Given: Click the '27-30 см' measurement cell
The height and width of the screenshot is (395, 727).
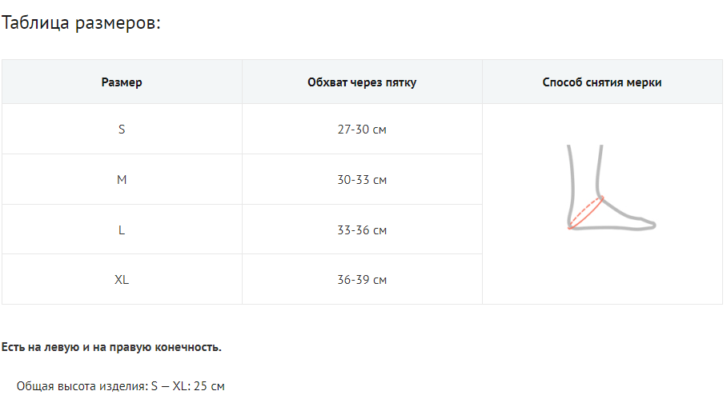Looking at the screenshot, I should [362, 129].
